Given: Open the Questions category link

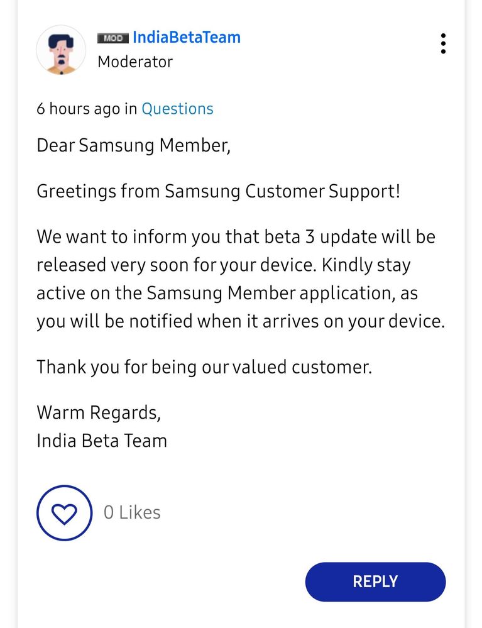Looking at the screenshot, I should pos(177,109).
